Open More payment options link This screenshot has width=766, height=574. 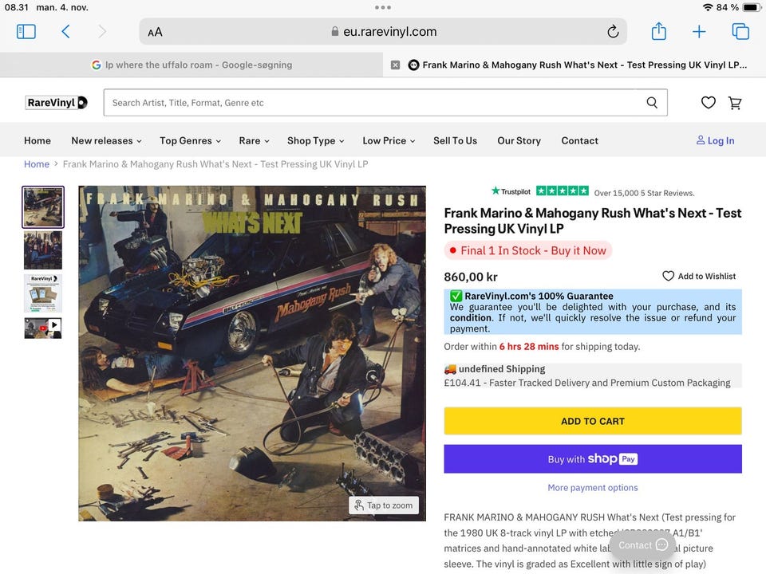[x=593, y=487]
